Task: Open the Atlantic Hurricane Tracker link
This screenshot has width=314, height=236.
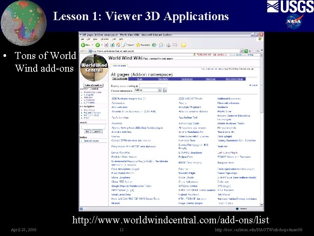Action: point(231,123)
